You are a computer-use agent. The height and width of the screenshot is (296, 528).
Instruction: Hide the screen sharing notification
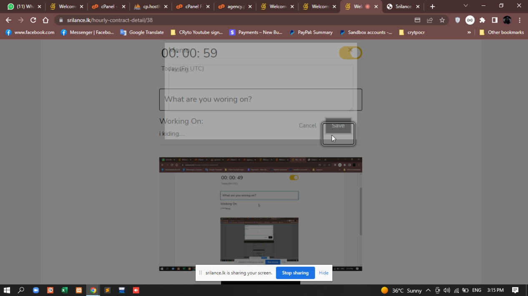point(324,273)
